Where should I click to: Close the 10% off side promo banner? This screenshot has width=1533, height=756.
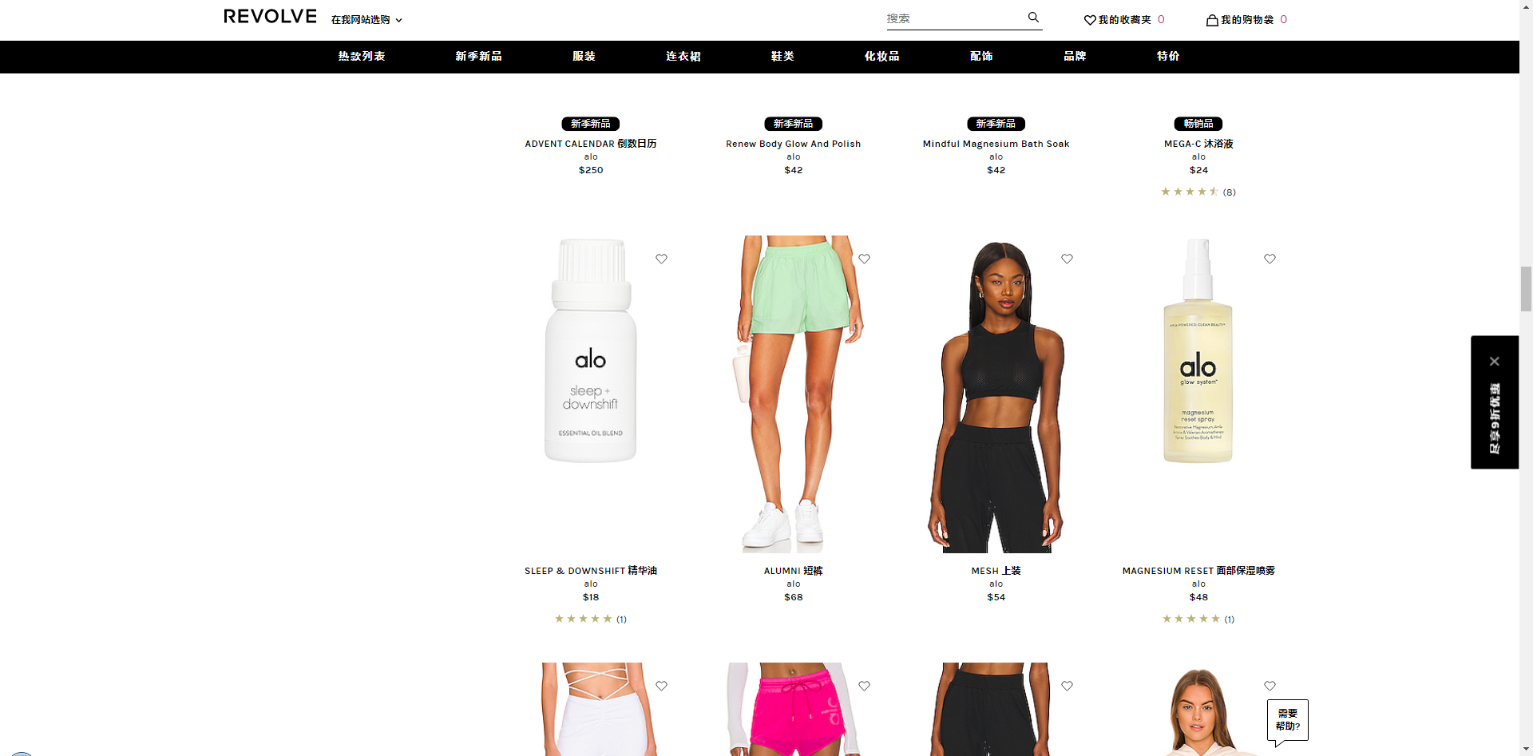(1494, 362)
